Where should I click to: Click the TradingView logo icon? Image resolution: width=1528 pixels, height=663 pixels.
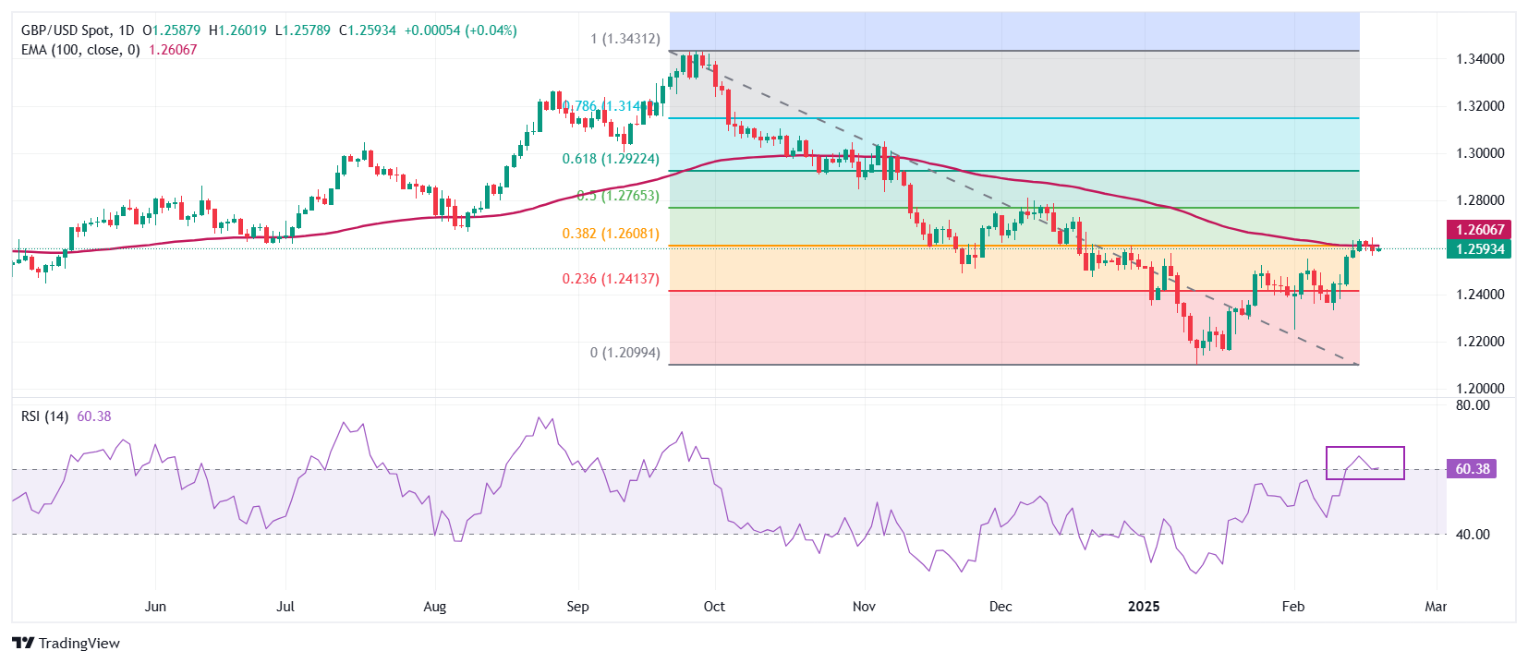(23, 644)
